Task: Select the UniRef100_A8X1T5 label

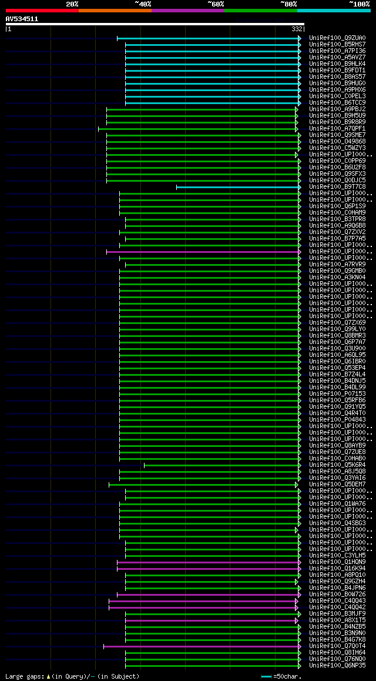Action: (337, 620)
